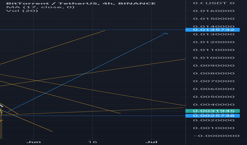The height and width of the screenshot is (145, 247).
Task: Select the blue arrow head near 0.0130000
Action: [x=165, y=33]
